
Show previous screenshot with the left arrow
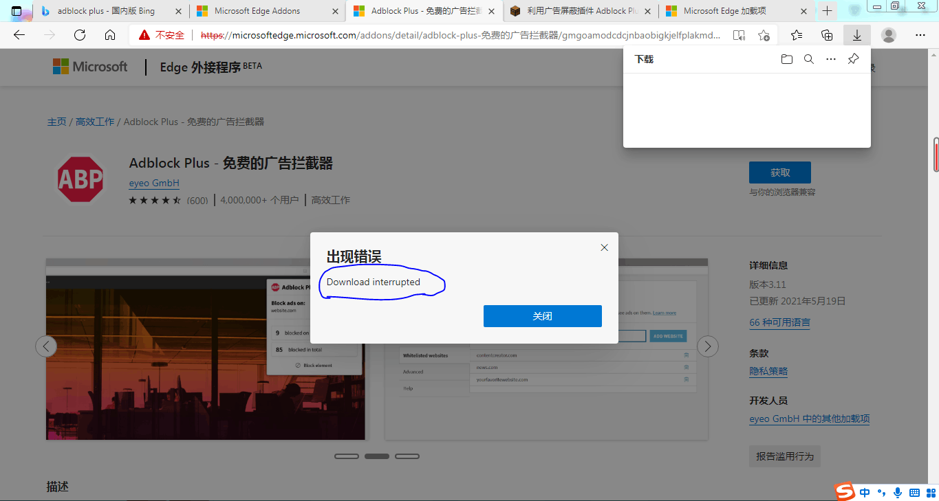coord(46,346)
